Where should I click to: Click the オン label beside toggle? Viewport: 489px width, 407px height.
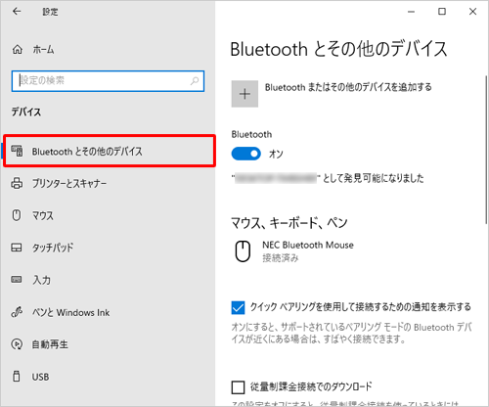(x=276, y=154)
